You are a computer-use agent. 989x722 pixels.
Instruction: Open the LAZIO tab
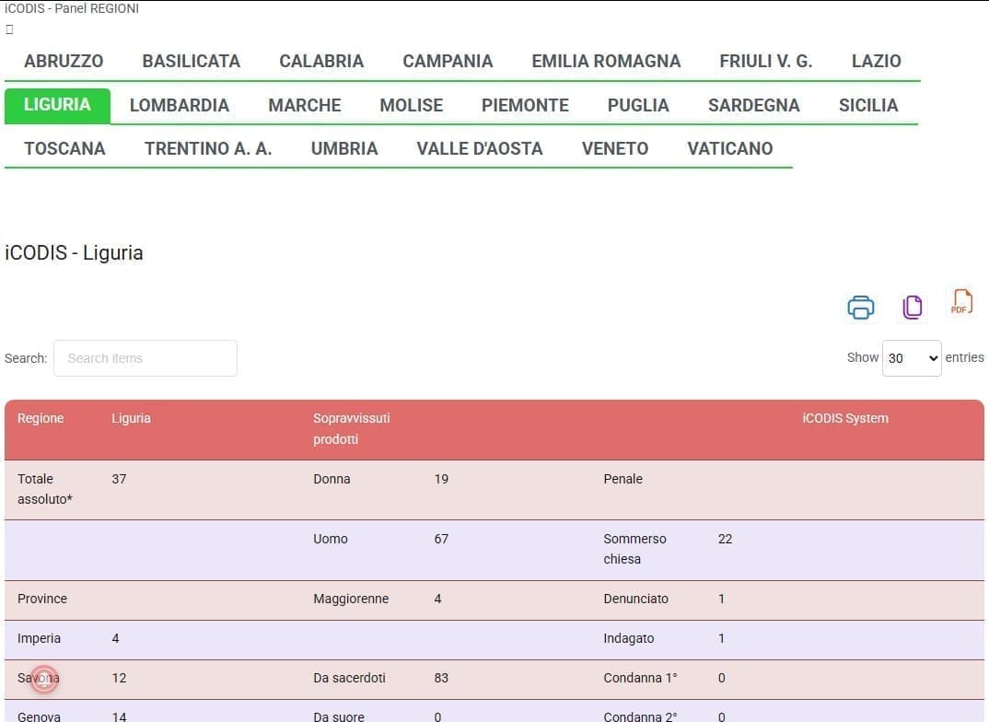click(876, 61)
